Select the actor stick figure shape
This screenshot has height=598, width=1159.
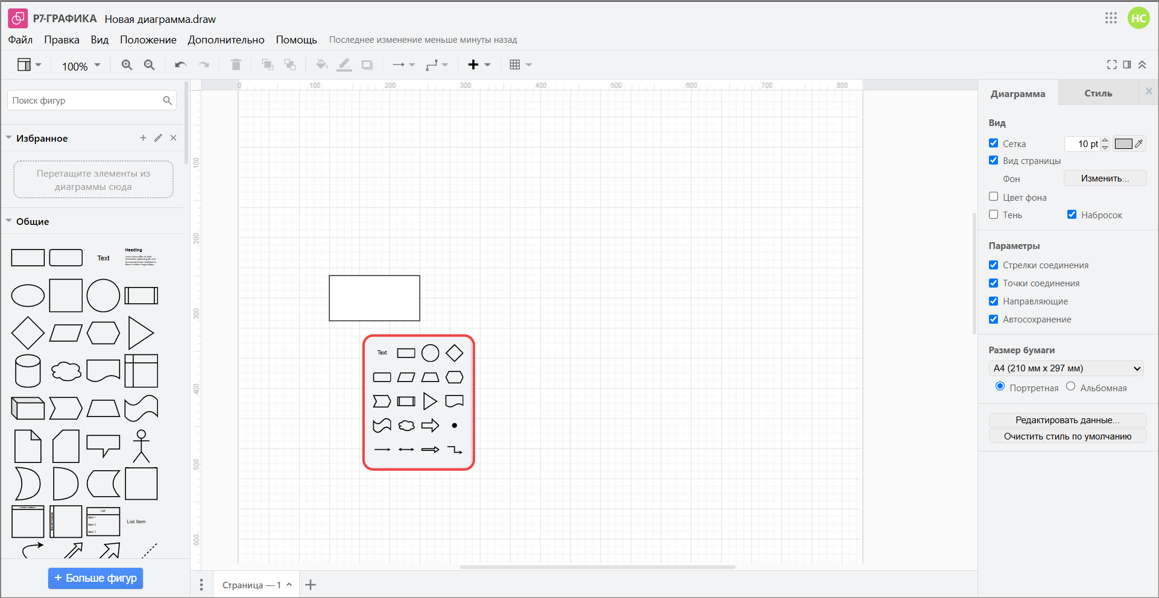[x=141, y=446]
